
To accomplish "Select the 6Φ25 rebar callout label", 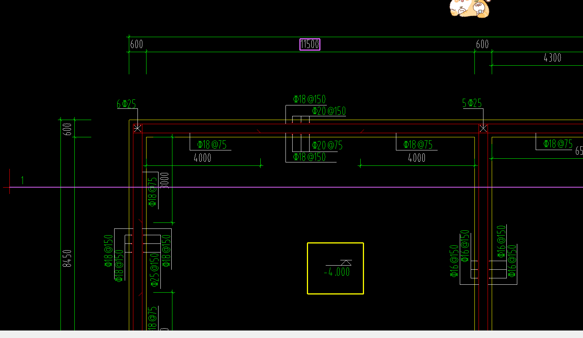I will [126, 104].
